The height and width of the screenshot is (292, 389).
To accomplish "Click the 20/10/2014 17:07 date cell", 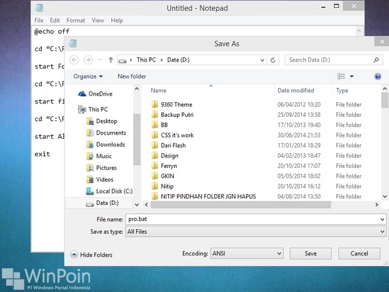I will pyautogui.click(x=299, y=165).
